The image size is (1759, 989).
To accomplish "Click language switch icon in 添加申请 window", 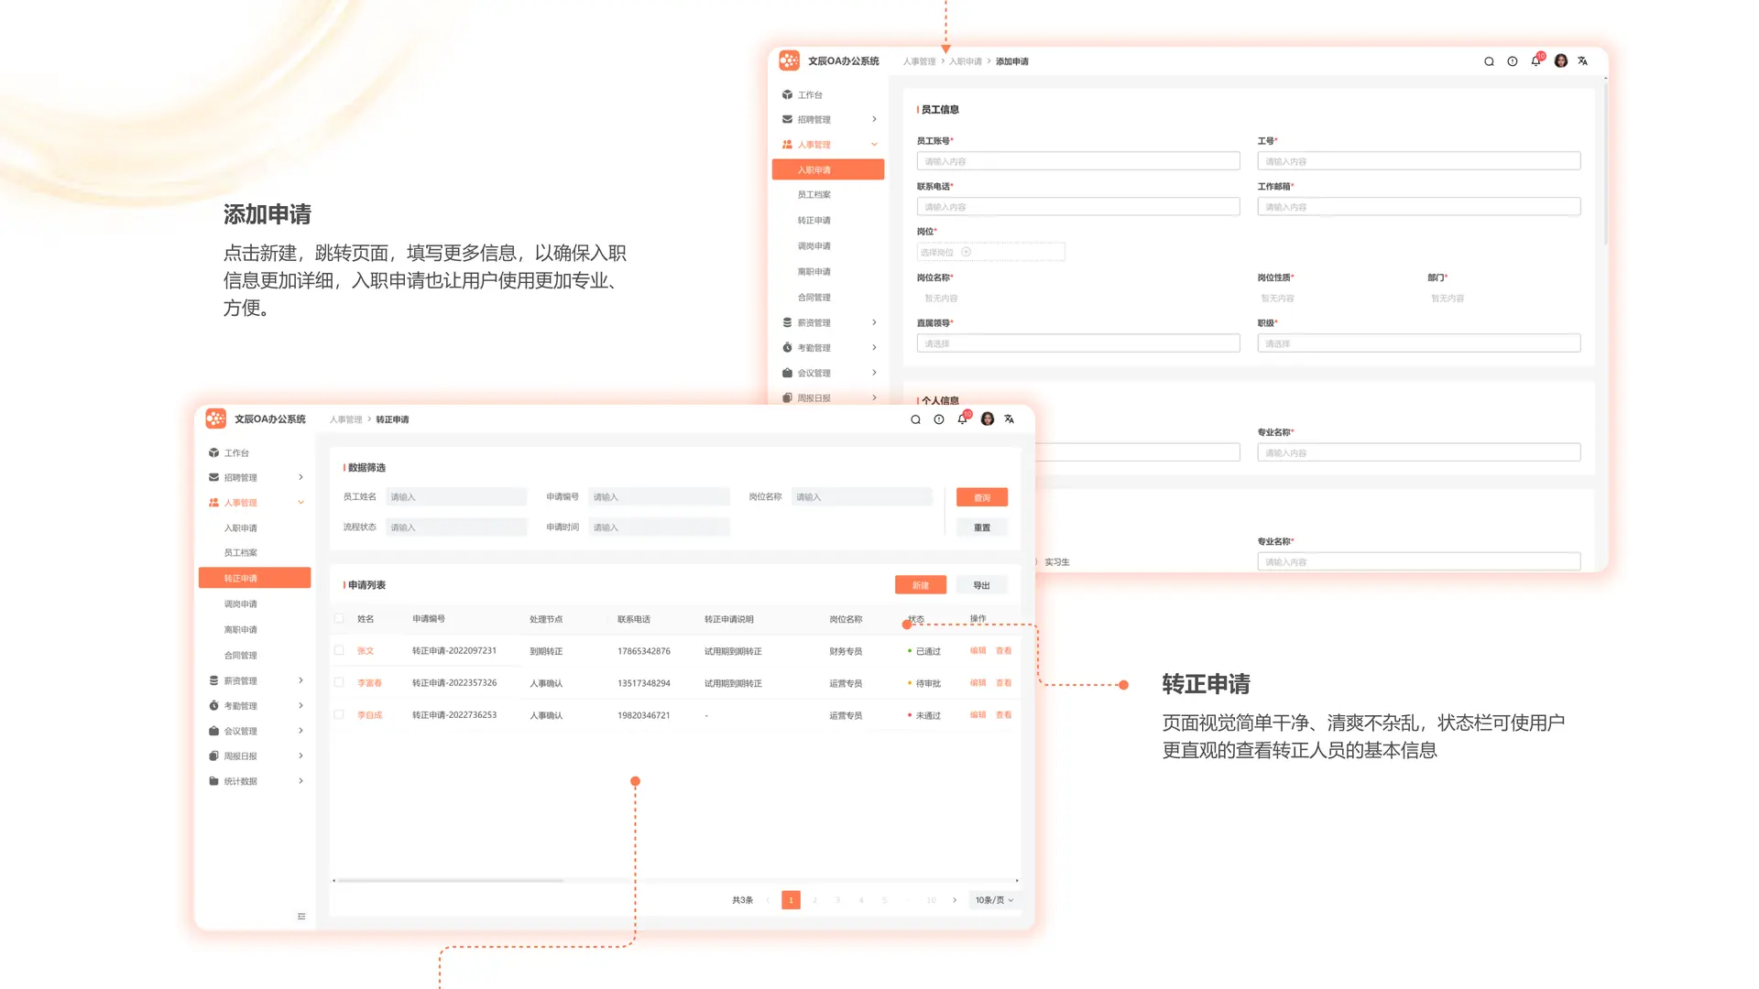I will coord(1583,61).
